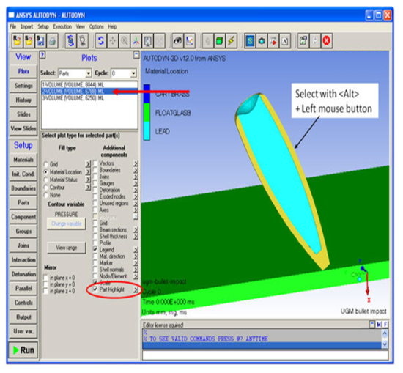This screenshot has width=403, height=373.
Task: Click the Save floppy disk icon
Action: pyautogui.click(x=40, y=40)
